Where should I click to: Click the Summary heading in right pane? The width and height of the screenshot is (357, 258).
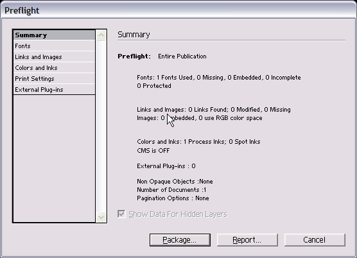click(134, 35)
